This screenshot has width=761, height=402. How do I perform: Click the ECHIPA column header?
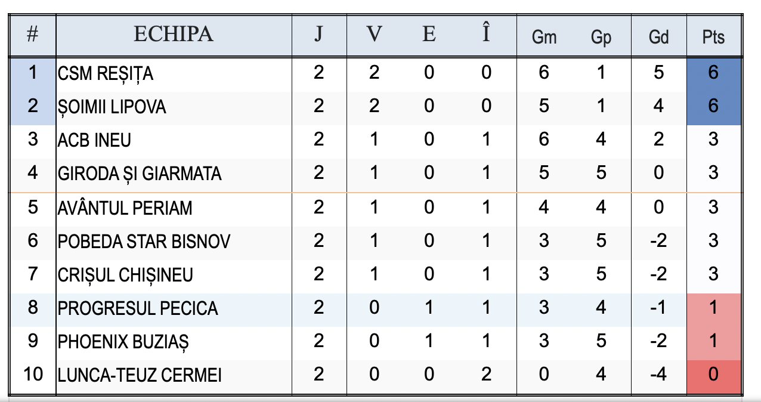[173, 35]
